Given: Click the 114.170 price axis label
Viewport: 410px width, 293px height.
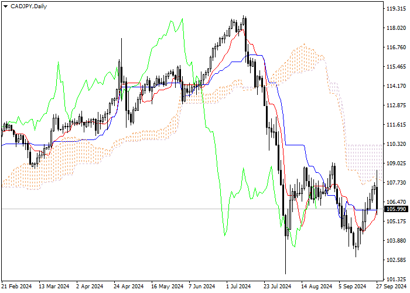Looking at the screenshot, I should 396,86.
